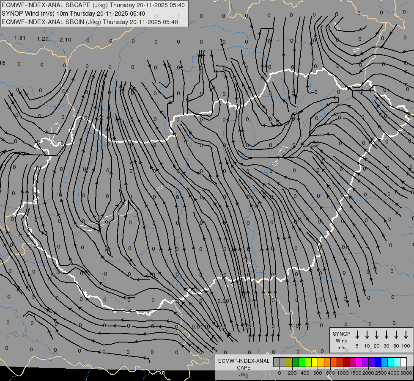Screen dimensions: 414x381
Task: Click the SYNOP Wind 10m title line
Action: (x=73, y=14)
